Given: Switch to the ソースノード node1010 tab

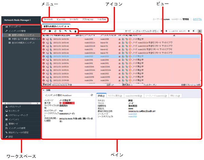Looking at the screenshot, I should (x=156, y=96).
